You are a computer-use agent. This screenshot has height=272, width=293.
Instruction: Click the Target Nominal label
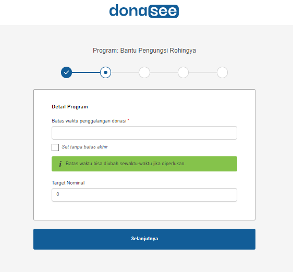pos(68,183)
